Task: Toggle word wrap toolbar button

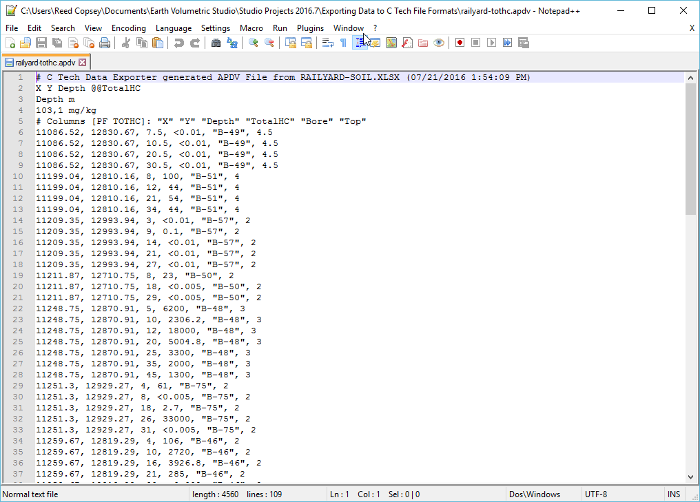Action: [327, 43]
